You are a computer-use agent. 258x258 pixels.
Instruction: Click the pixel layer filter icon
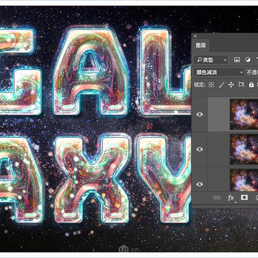coord(237,60)
